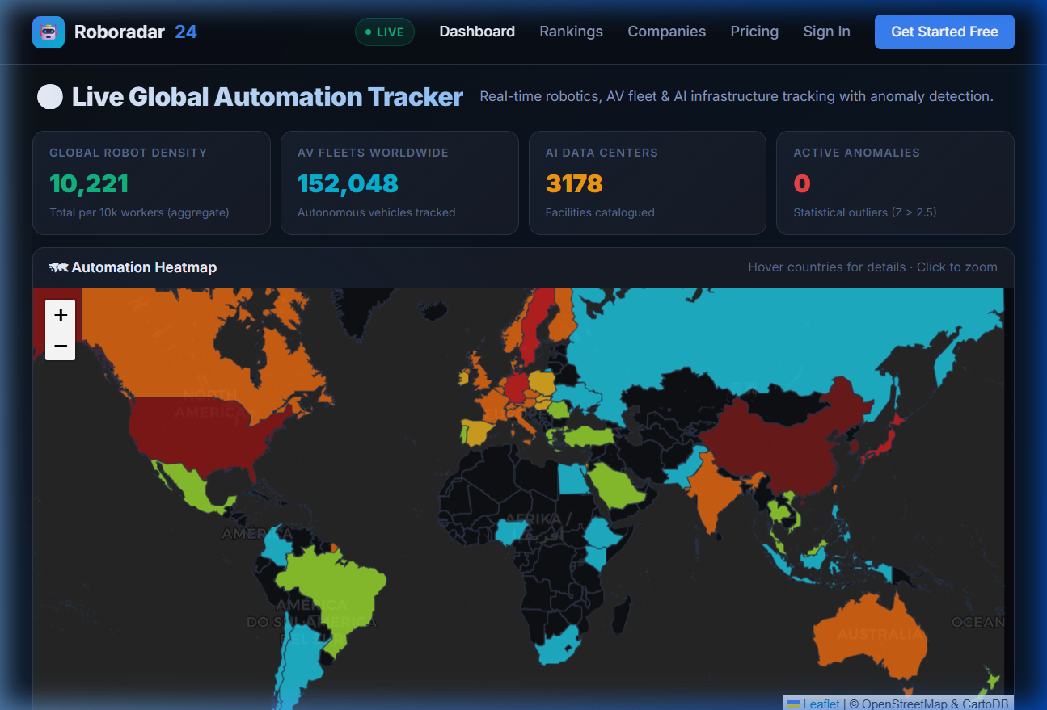Open the Leaflet attribution link

821,704
